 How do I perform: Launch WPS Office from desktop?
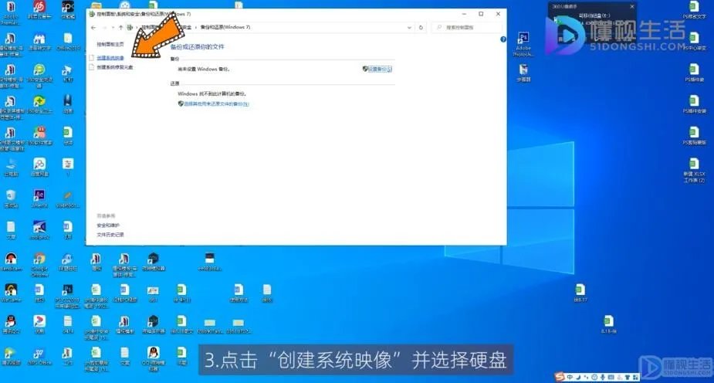coord(39,357)
